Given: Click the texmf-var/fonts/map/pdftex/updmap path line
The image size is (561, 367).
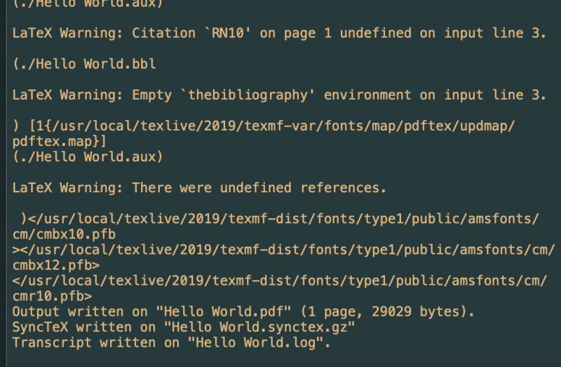Looking at the screenshot, I should [x=264, y=126].
